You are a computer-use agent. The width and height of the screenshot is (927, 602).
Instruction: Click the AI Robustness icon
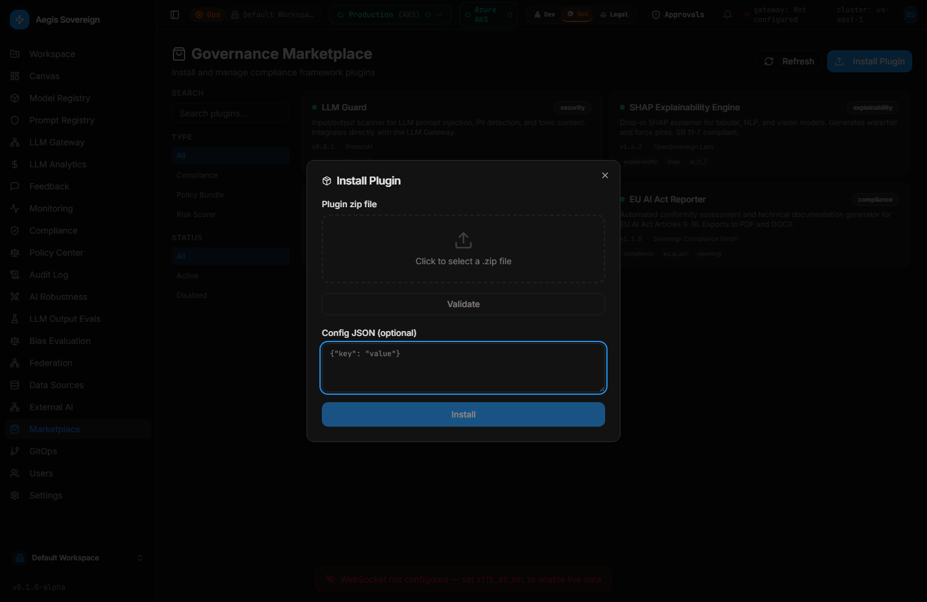pos(15,297)
